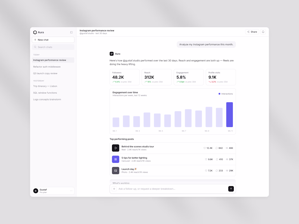Screen dimensions: 299x224
Task: Click the @gustaf.studio · last 30 days subtitle
Action: [93, 33]
